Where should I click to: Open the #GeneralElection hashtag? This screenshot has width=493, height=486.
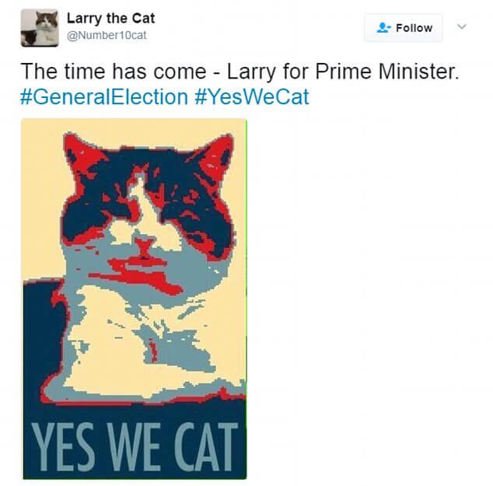pyautogui.click(x=104, y=97)
